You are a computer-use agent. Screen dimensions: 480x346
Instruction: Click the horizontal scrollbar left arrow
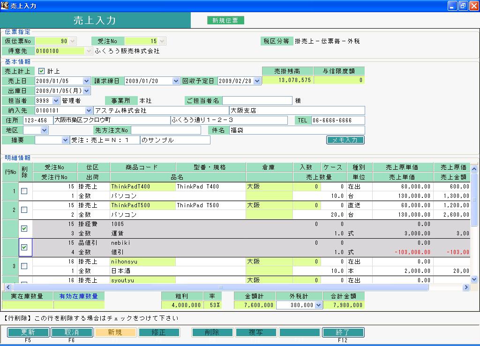pyautogui.click(x=8, y=287)
